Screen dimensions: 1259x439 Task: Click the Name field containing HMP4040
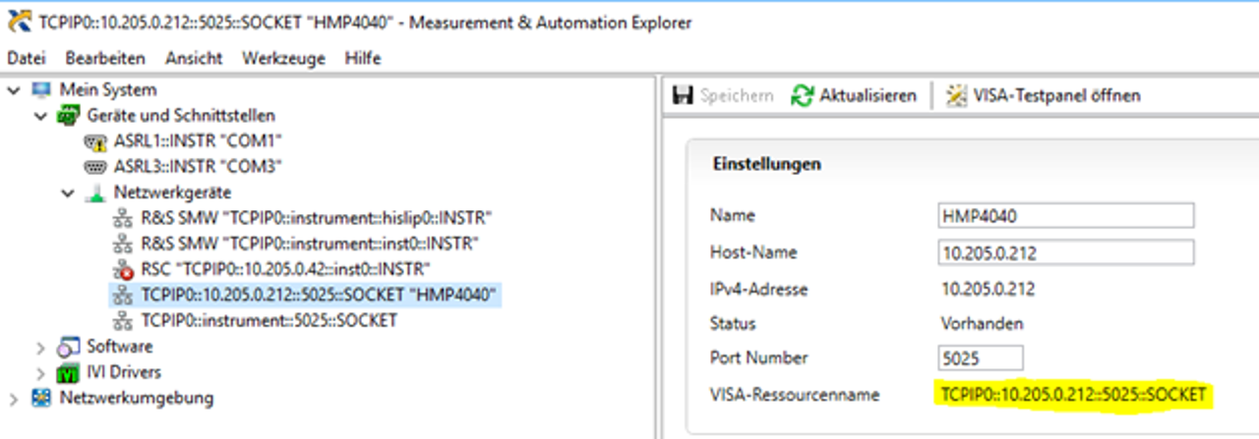1066,215
